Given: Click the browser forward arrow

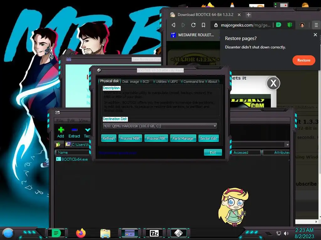Looking at the screenshot, I should click(x=183, y=25).
